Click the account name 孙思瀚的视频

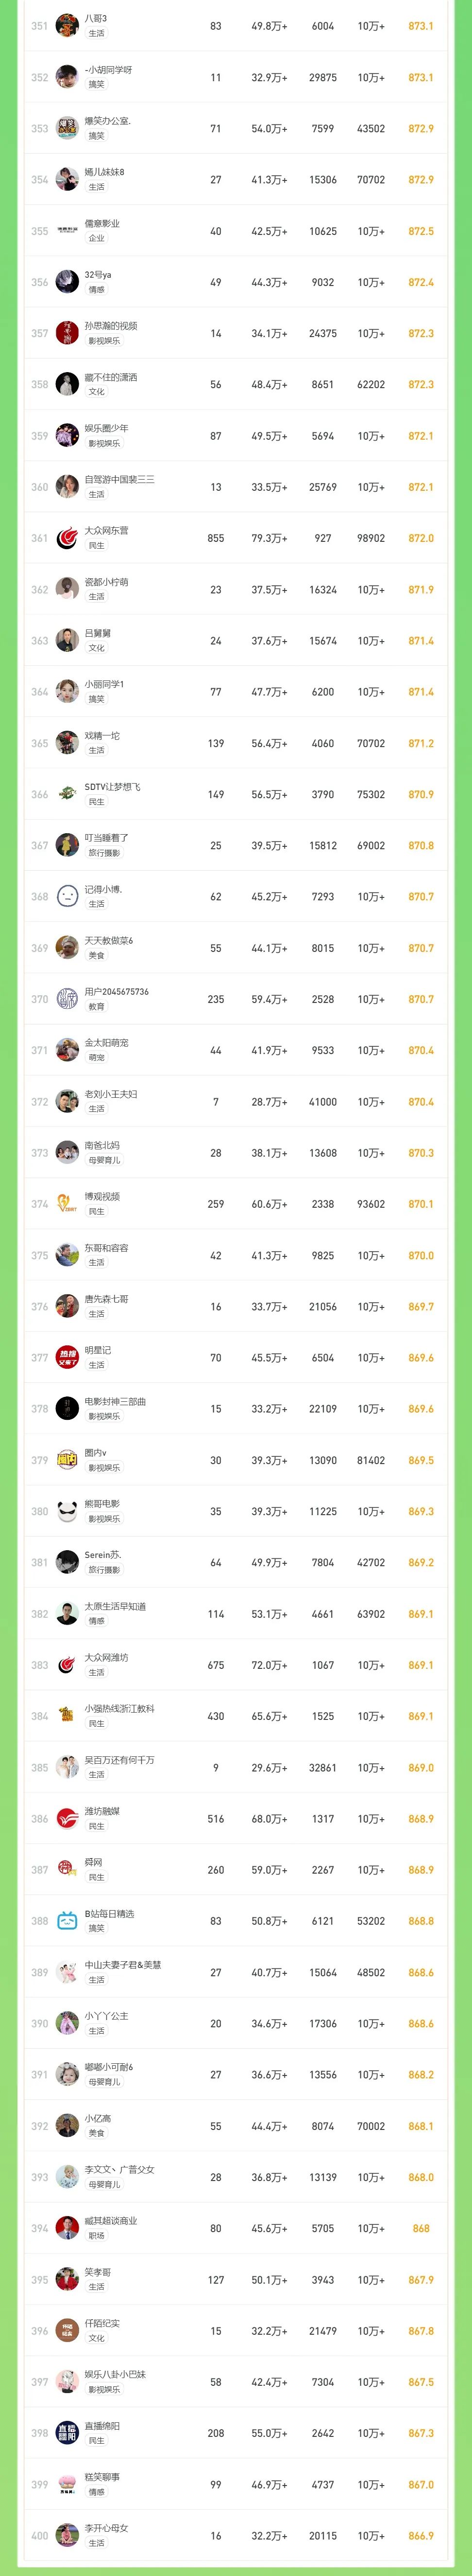[111, 326]
